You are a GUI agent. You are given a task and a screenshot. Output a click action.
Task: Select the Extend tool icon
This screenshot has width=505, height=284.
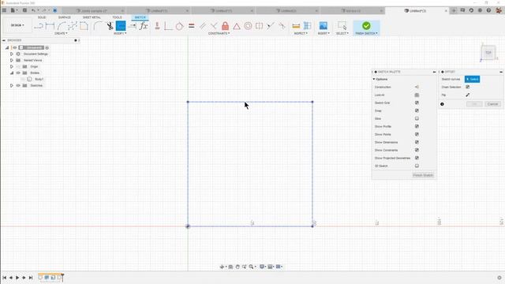coord(133,26)
